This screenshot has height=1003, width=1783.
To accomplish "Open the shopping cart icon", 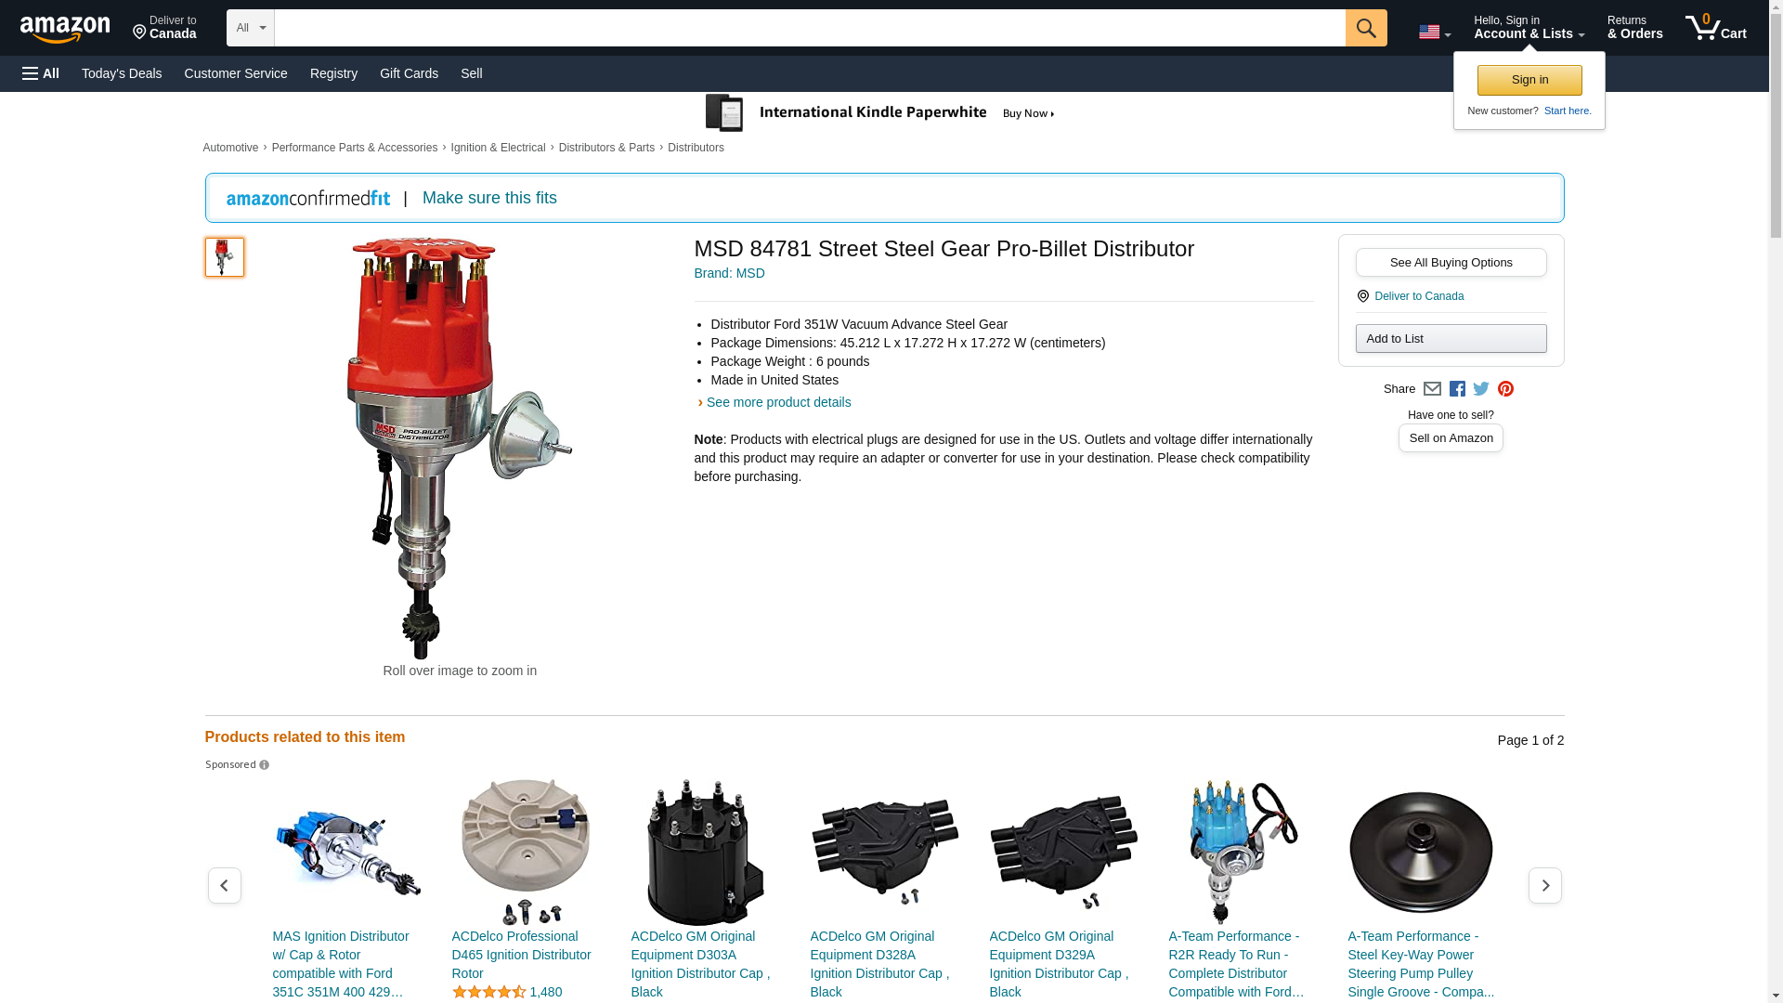I will [x=1714, y=28].
